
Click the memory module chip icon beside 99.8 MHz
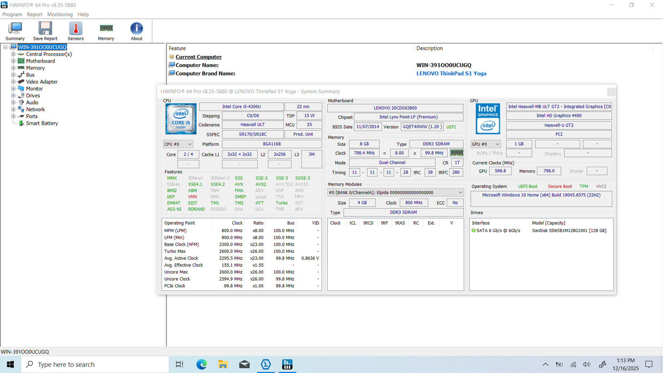pos(457,153)
